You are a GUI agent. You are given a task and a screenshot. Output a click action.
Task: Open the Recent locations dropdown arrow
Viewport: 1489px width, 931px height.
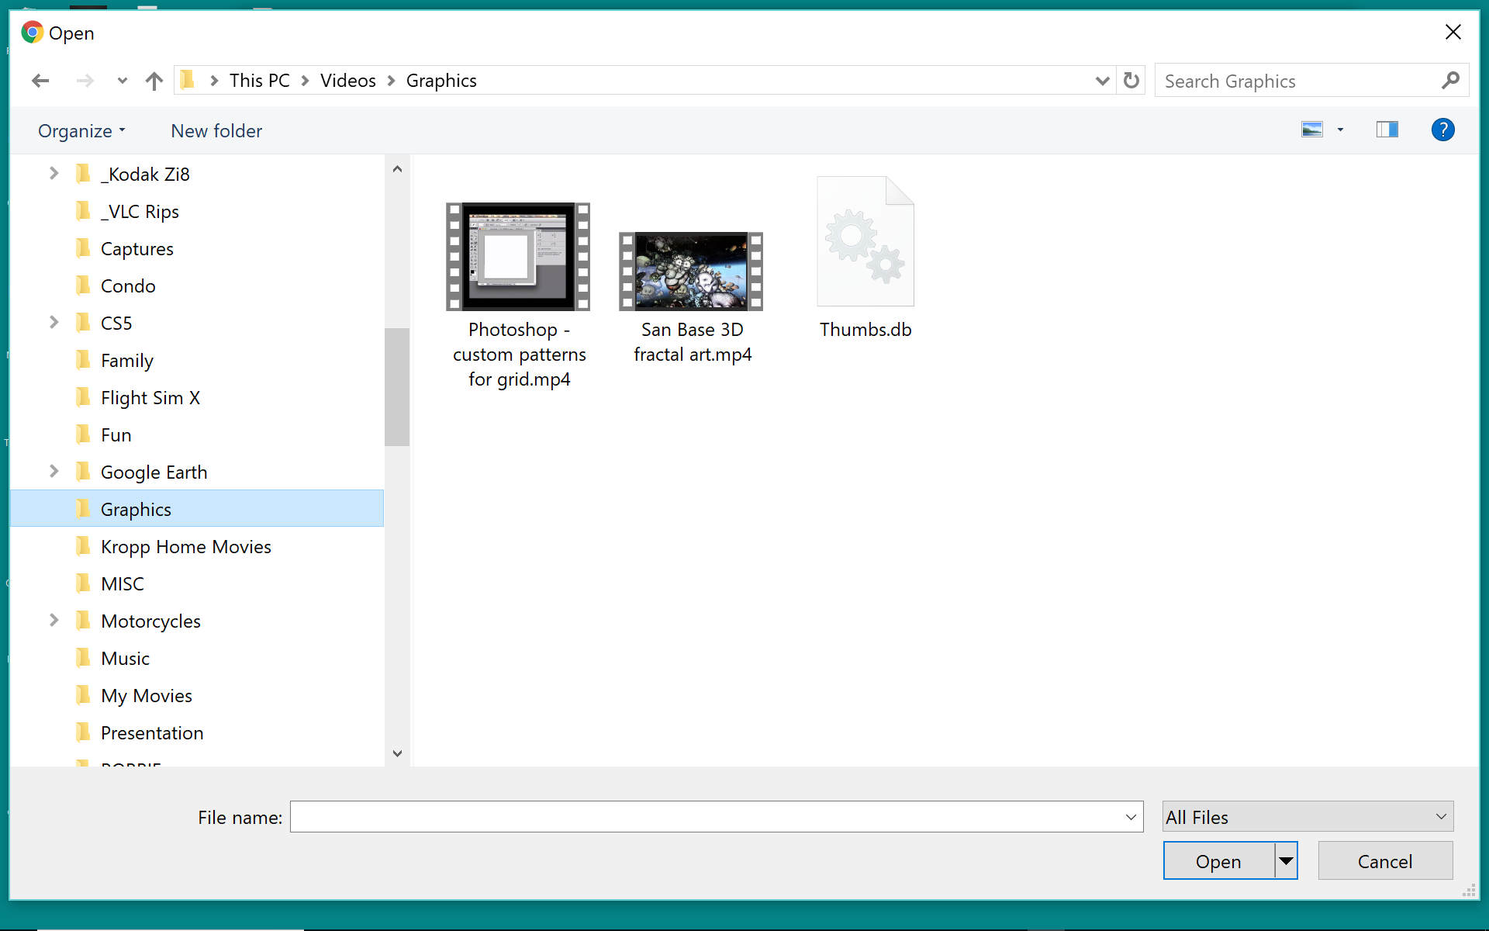[122, 81]
